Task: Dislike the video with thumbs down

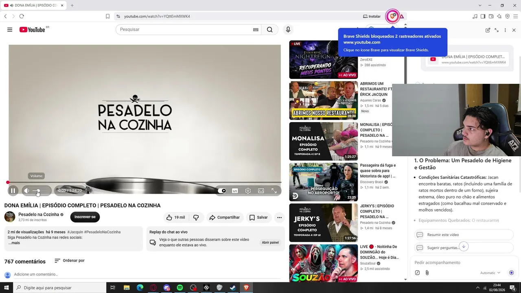Action: pyautogui.click(x=196, y=217)
